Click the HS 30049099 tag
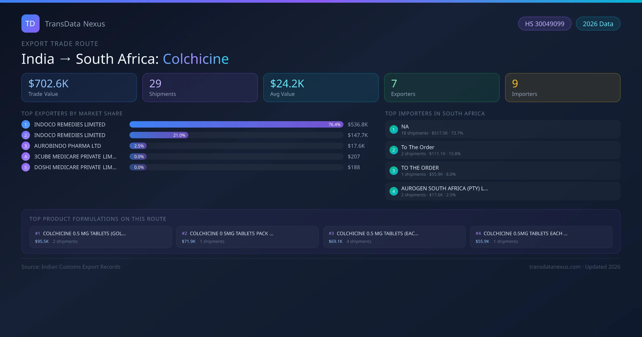This screenshot has height=337, width=642. click(x=544, y=24)
